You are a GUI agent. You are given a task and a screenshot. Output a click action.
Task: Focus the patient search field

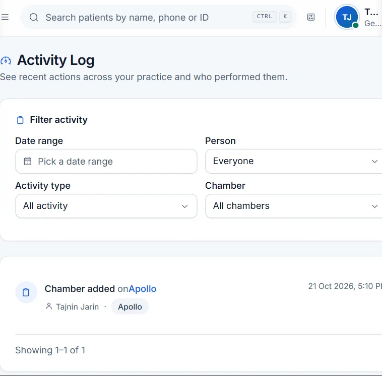(x=158, y=17)
